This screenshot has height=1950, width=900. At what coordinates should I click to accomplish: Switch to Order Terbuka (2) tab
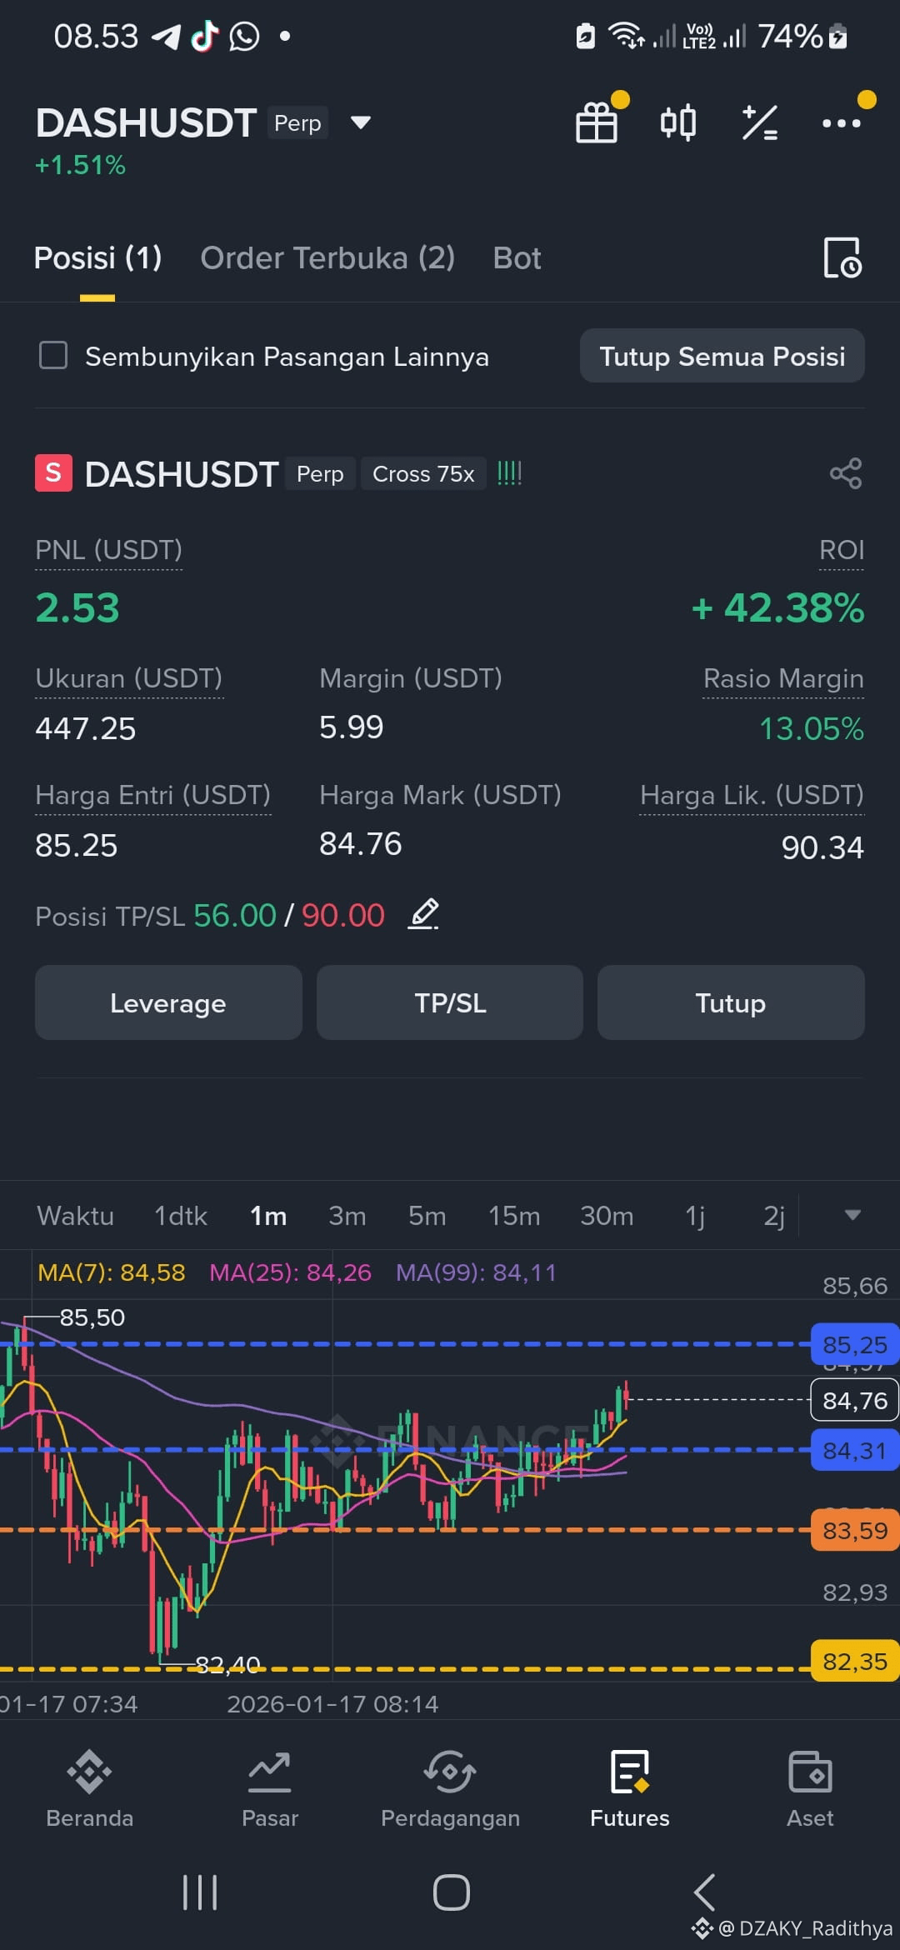coord(327,258)
